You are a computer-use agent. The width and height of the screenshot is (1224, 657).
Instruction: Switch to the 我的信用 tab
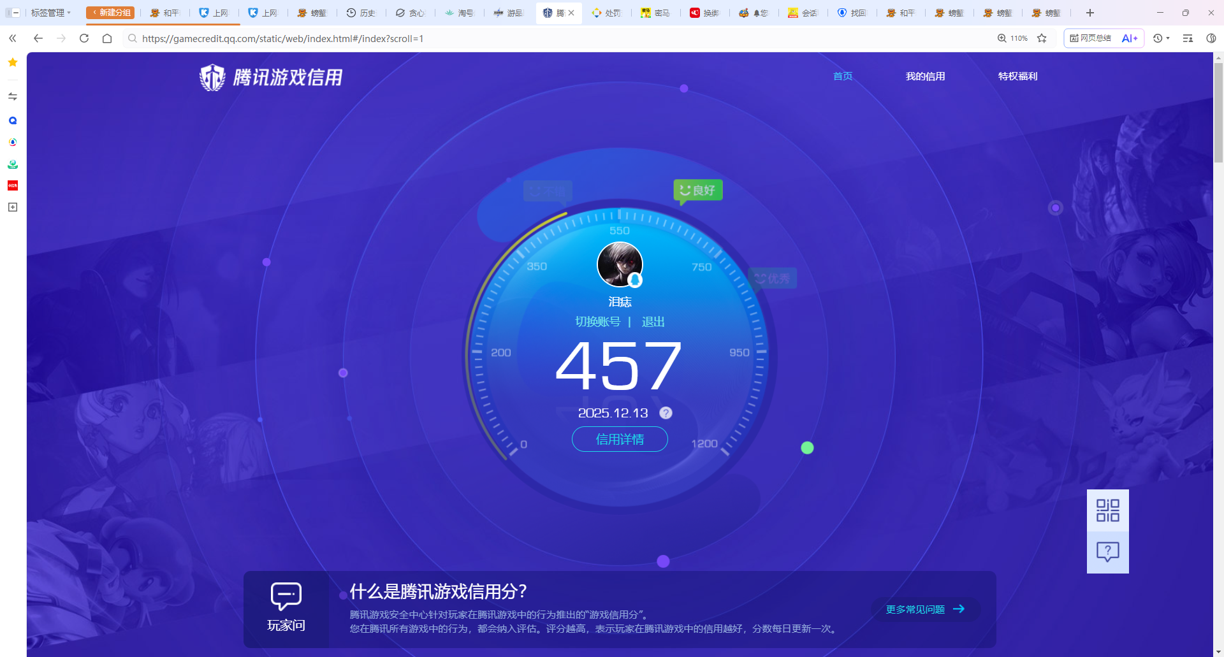pyautogui.click(x=926, y=76)
